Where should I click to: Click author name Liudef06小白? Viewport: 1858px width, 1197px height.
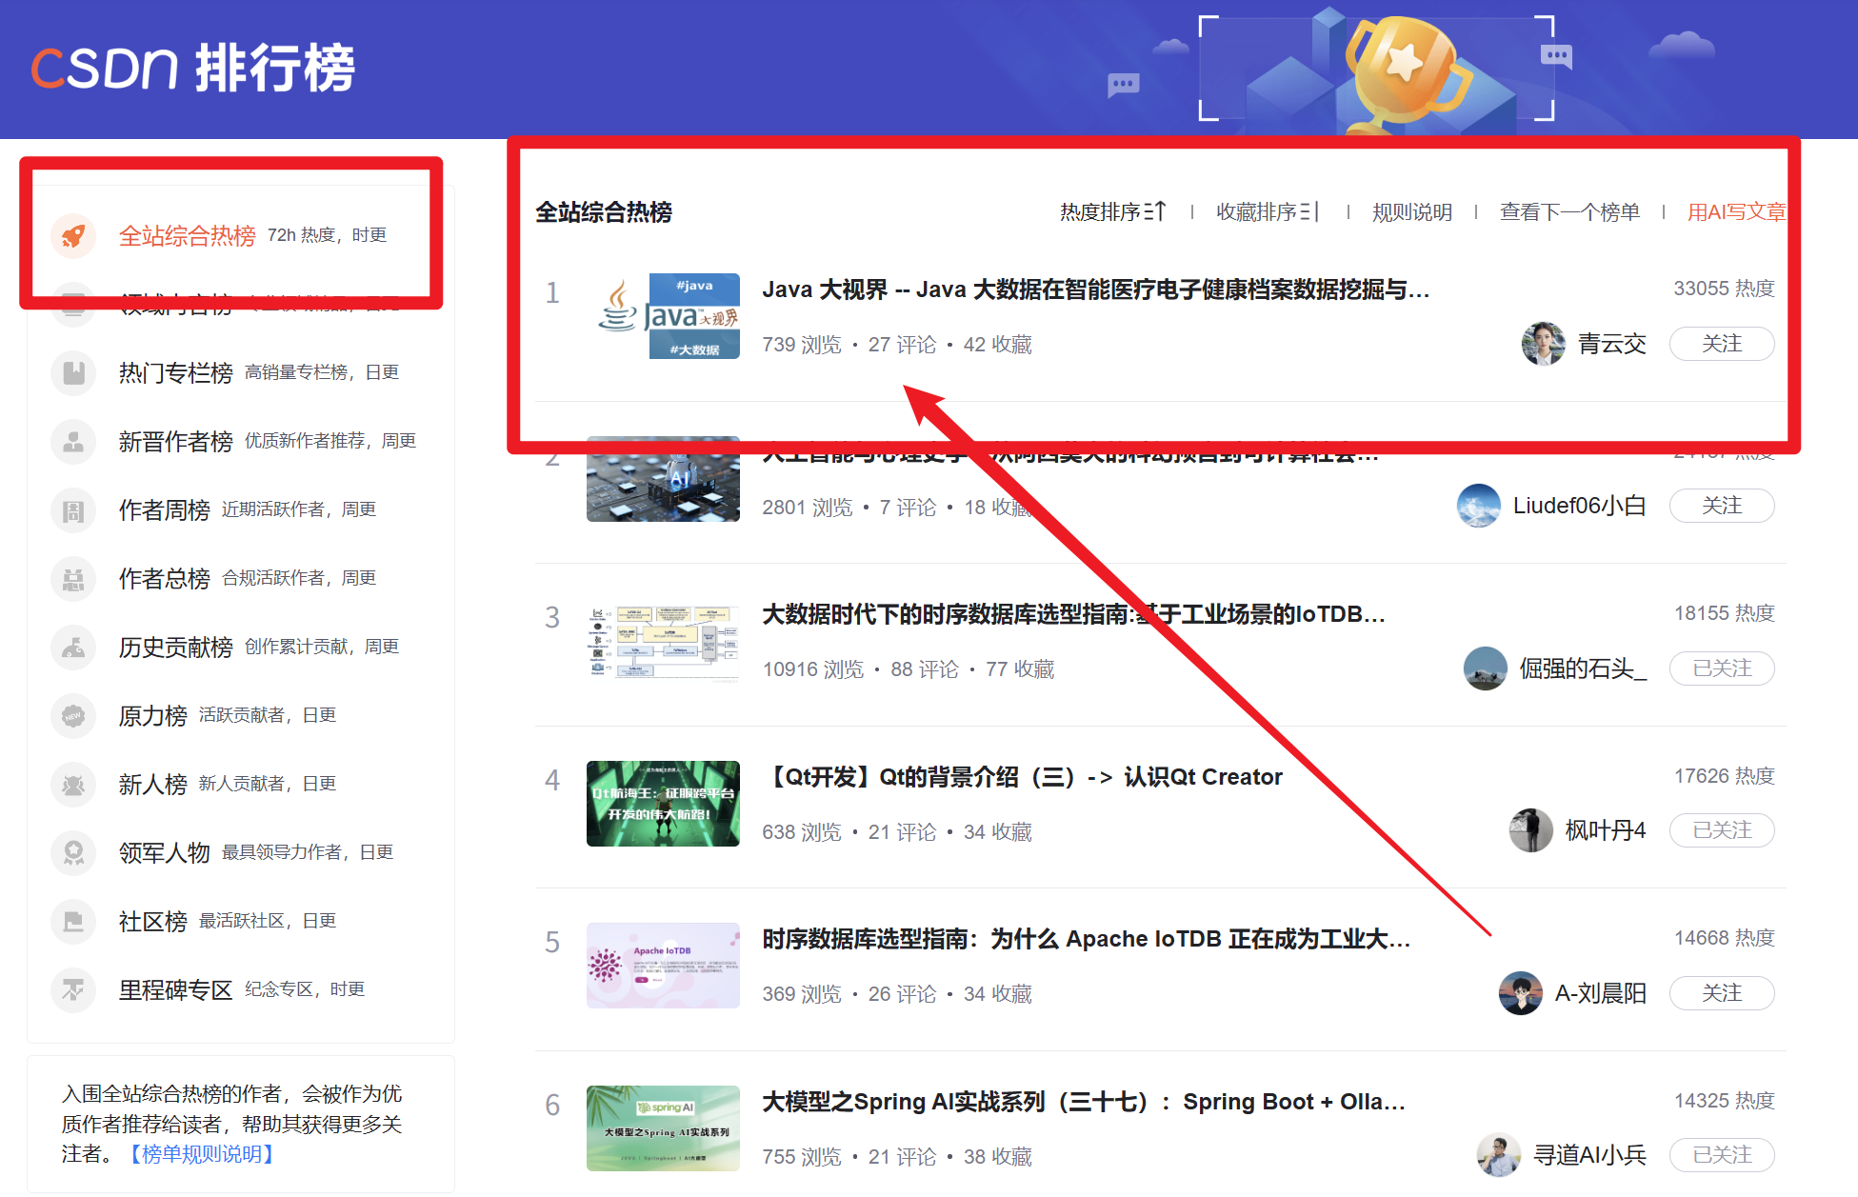[1579, 506]
